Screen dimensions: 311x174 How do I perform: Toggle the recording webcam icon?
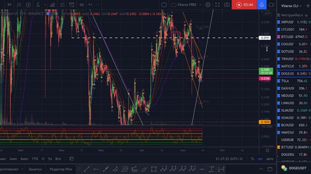coord(271,5)
